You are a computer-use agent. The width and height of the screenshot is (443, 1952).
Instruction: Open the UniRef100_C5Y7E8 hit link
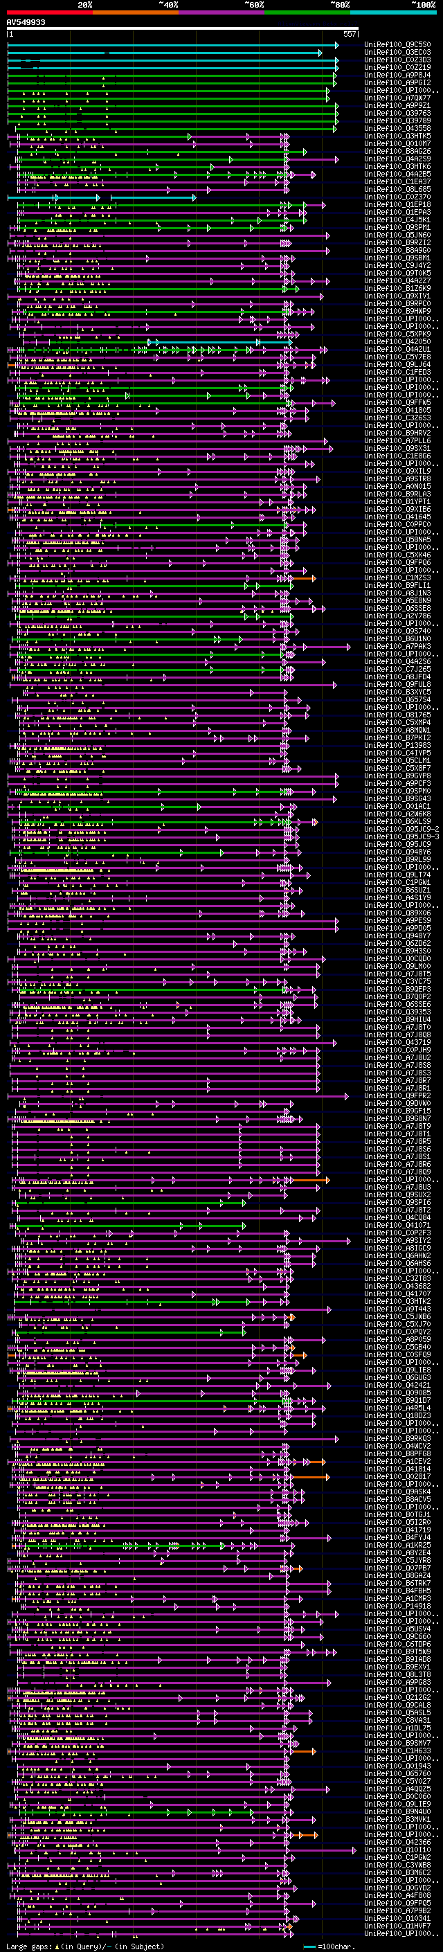[x=397, y=357]
